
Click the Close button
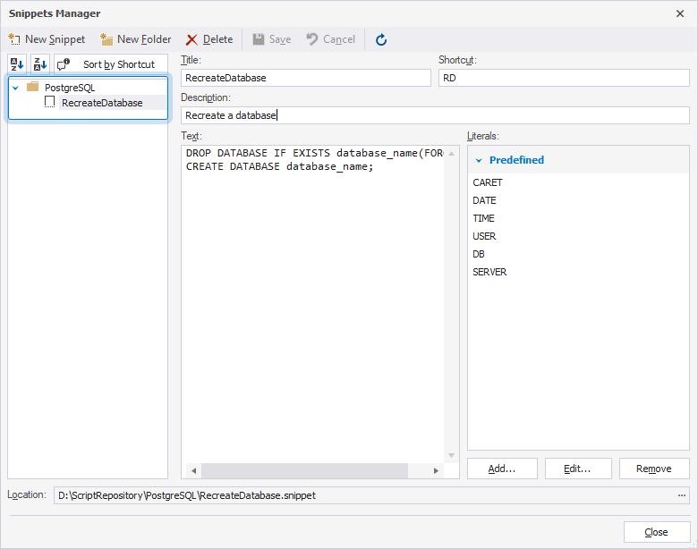[657, 532]
